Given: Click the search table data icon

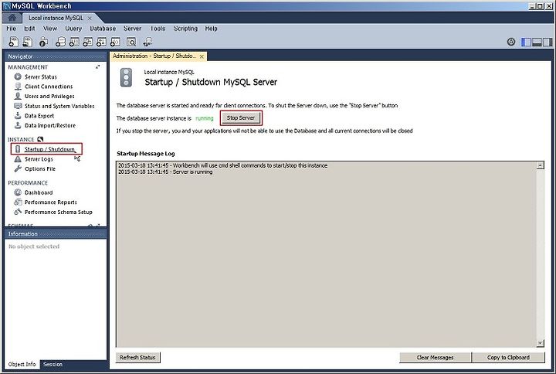Looking at the screenshot, I should click(131, 42).
